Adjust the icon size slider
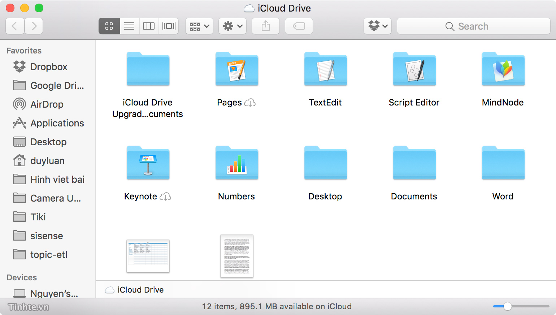Image resolution: width=556 pixels, height=315 pixels. (x=507, y=306)
